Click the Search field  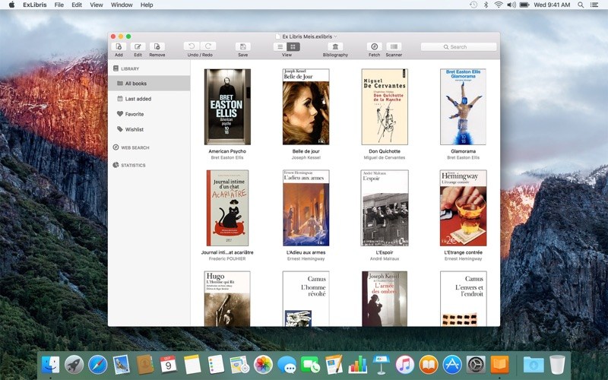pos(459,46)
